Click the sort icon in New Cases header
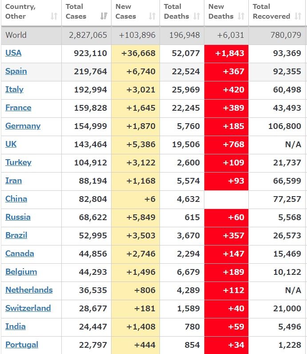307x354 pixels. (152, 16)
